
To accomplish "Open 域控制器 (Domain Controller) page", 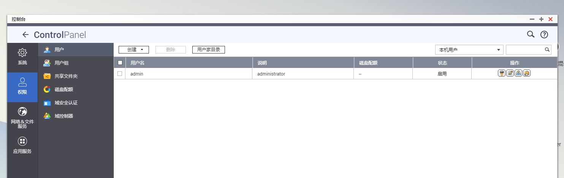I will click(x=76, y=116).
